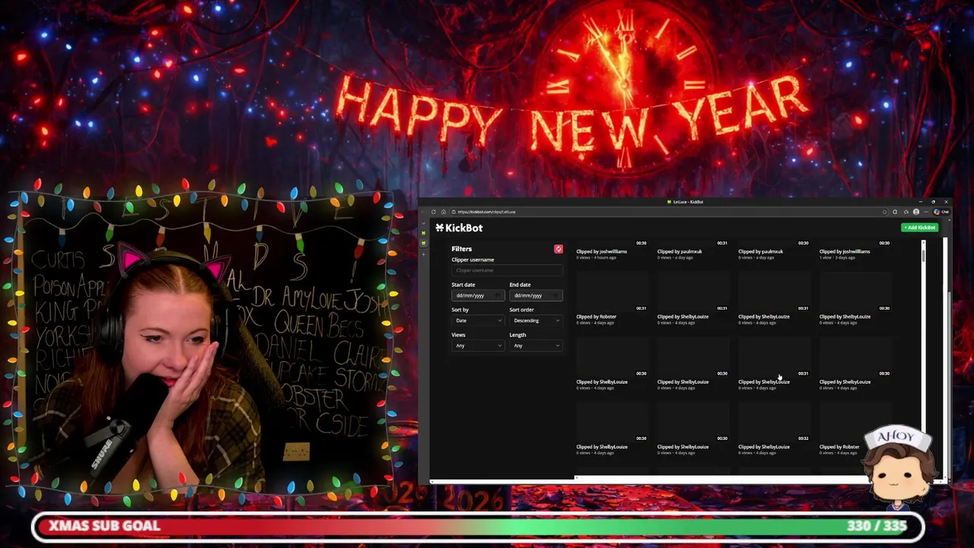Click the Clipper username input field
The width and height of the screenshot is (974, 548).
tap(507, 270)
